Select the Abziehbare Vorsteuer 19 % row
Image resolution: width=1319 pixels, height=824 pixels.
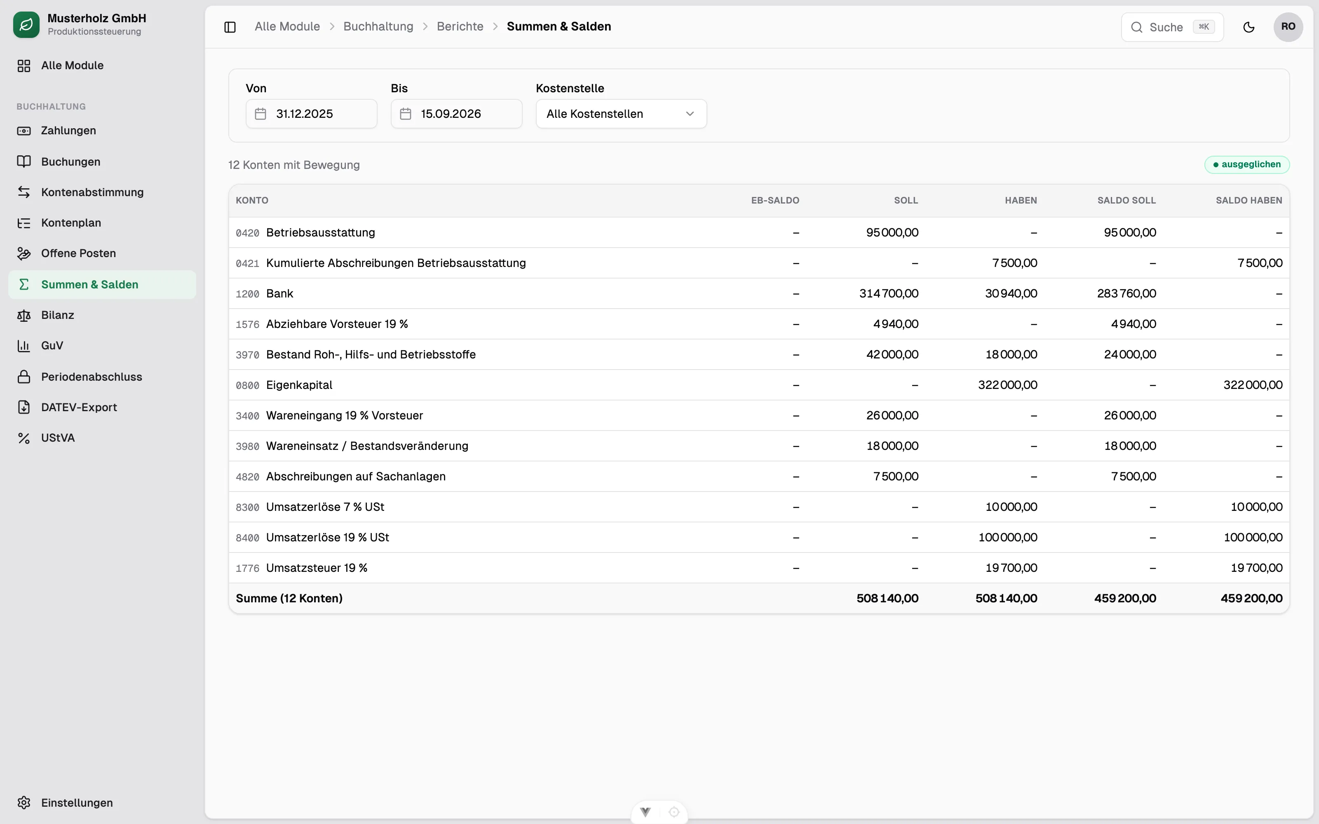point(759,324)
